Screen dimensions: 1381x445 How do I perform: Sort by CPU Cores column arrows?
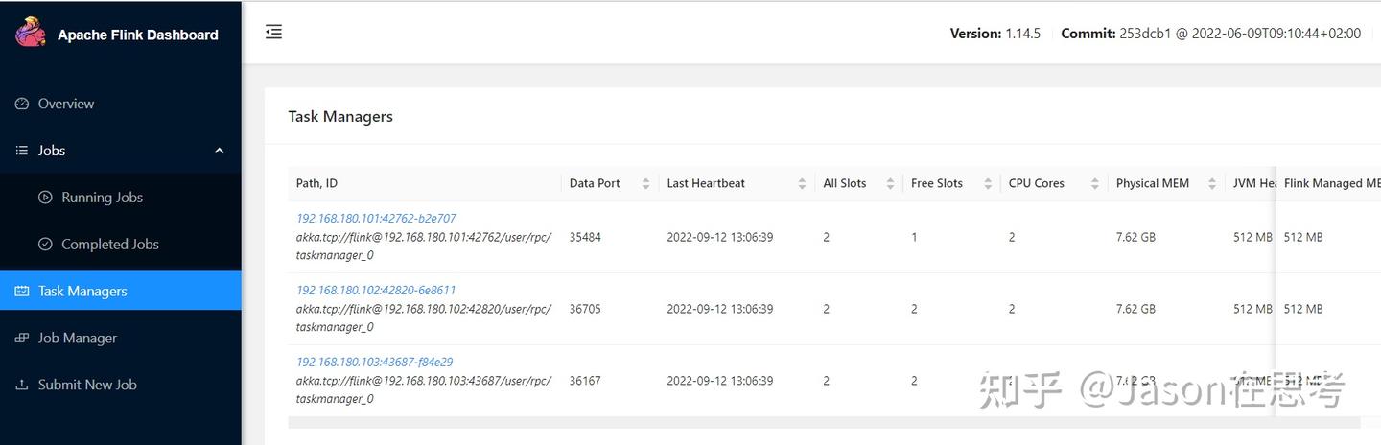tap(1095, 184)
